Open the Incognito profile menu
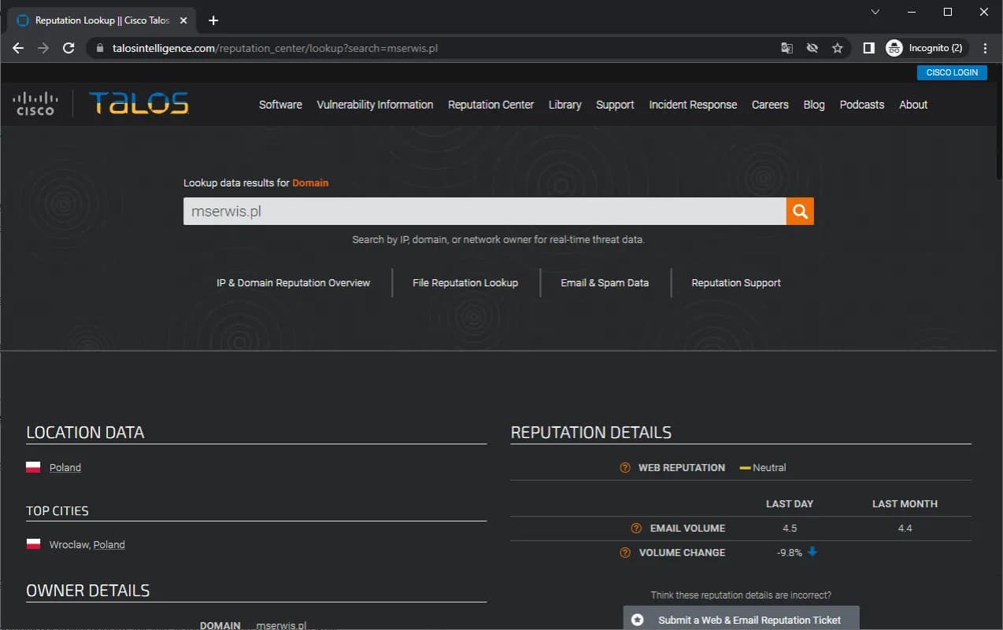1003x630 pixels. 925,48
